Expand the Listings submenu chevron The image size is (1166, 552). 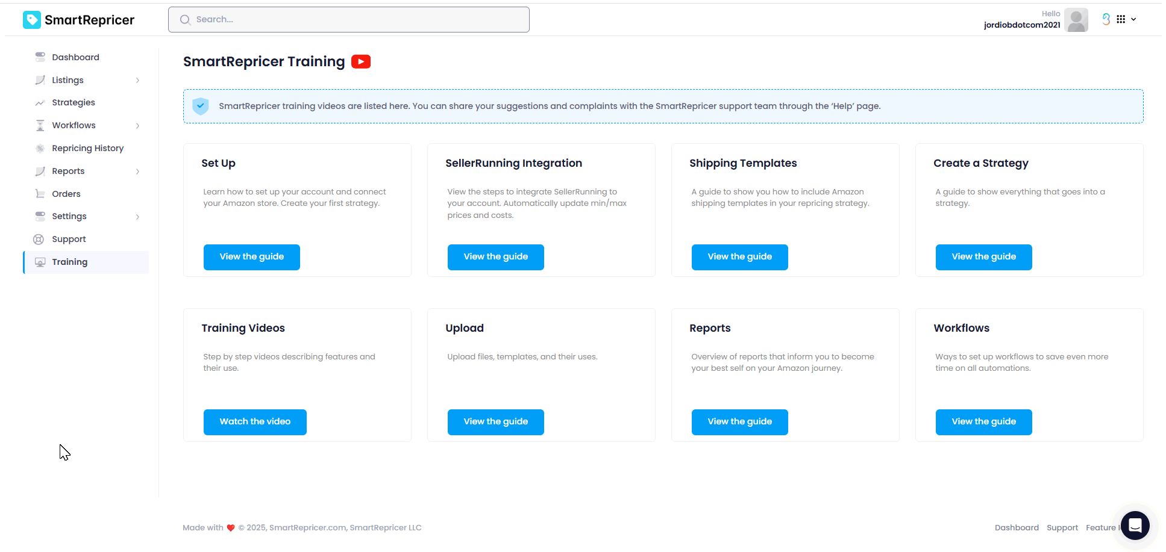pos(138,80)
